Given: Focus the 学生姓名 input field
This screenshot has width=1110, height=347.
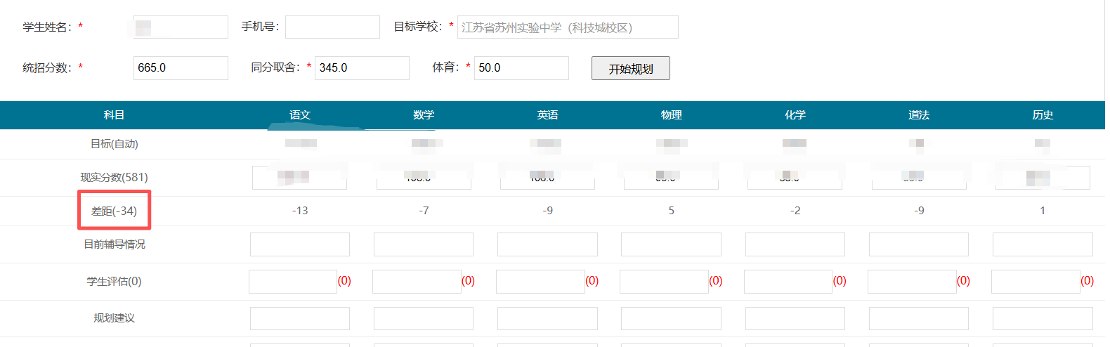Looking at the screenshot, I should coord(181,27).
